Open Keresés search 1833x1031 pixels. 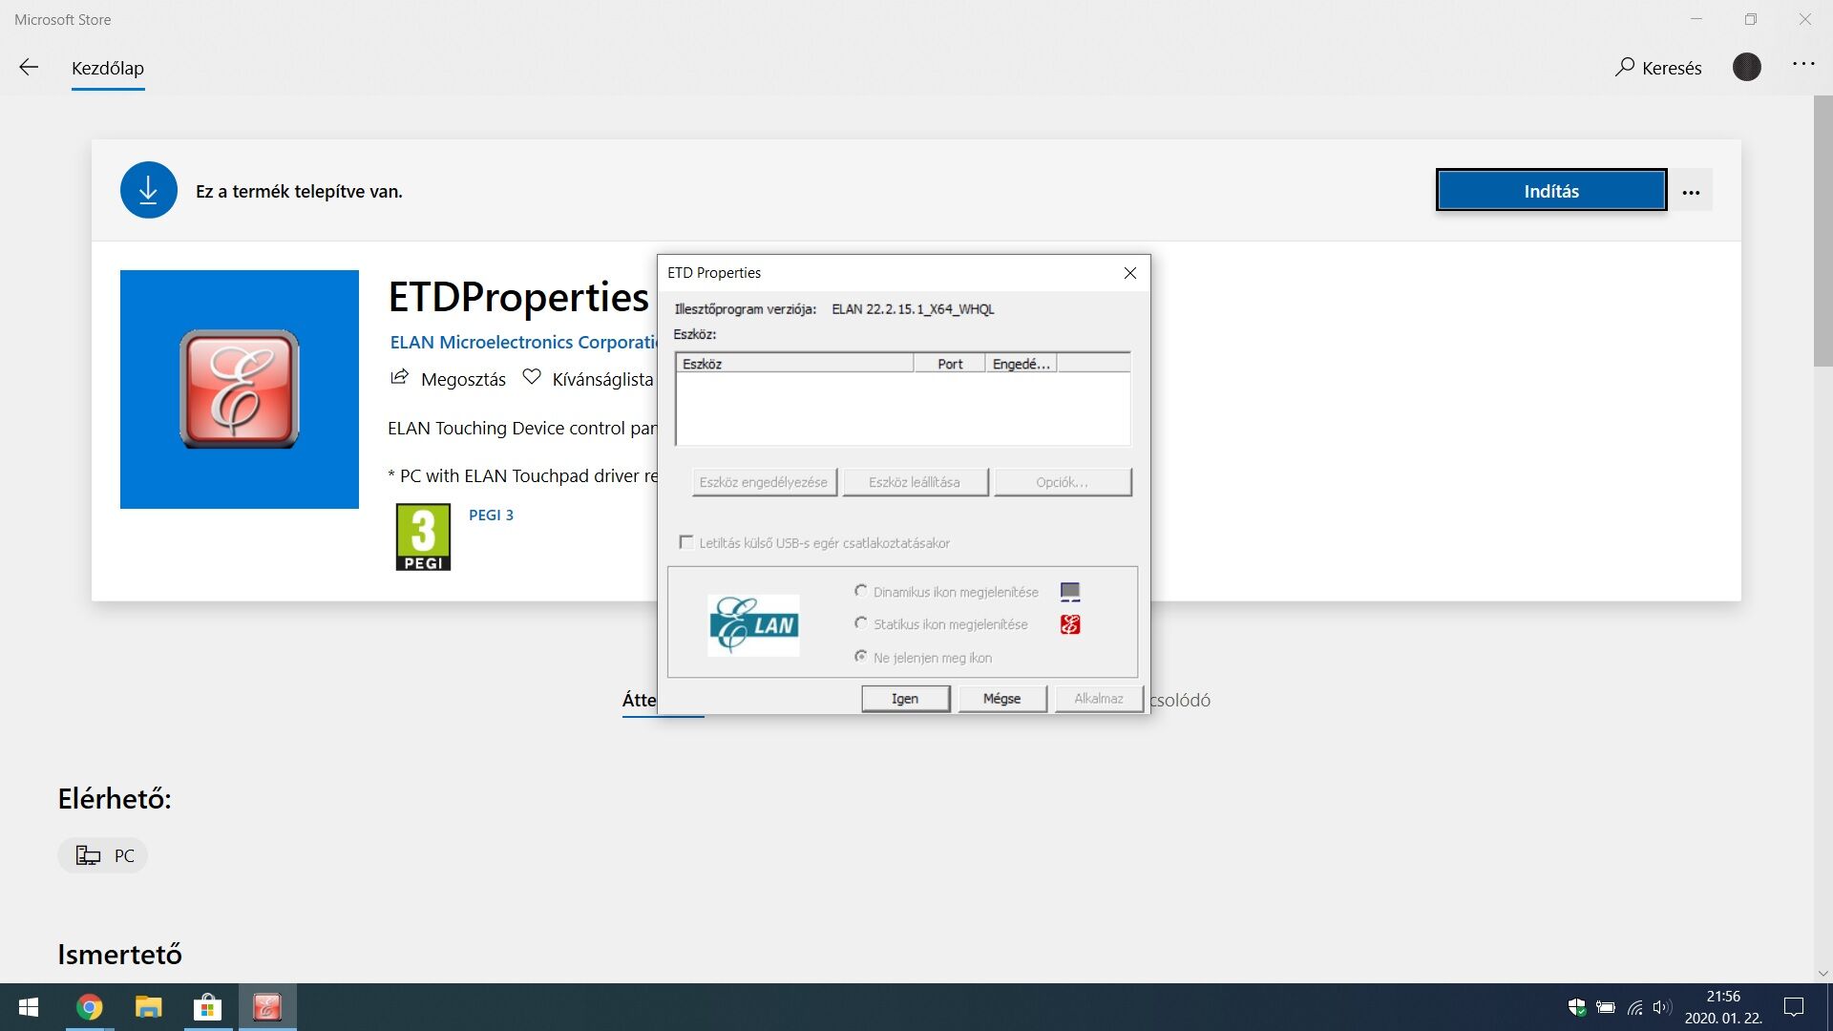pos(1658,68)
